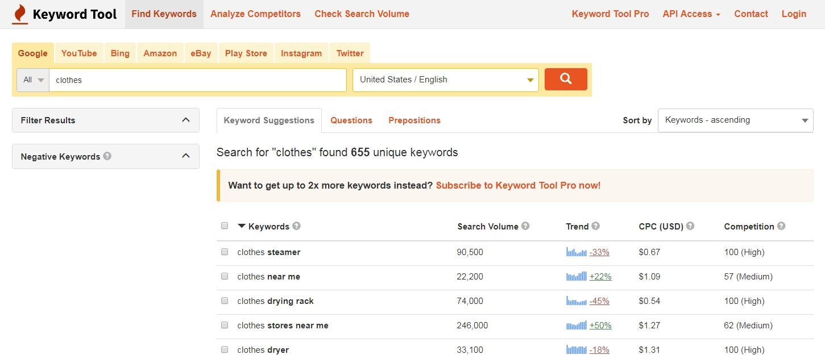Open the Contact page link

click(x=751, y=14)
